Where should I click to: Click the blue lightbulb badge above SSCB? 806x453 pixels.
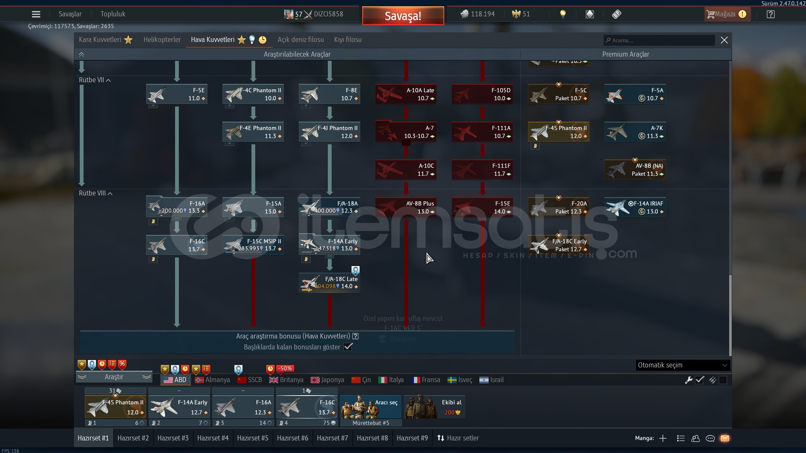[x=238, y=370]
